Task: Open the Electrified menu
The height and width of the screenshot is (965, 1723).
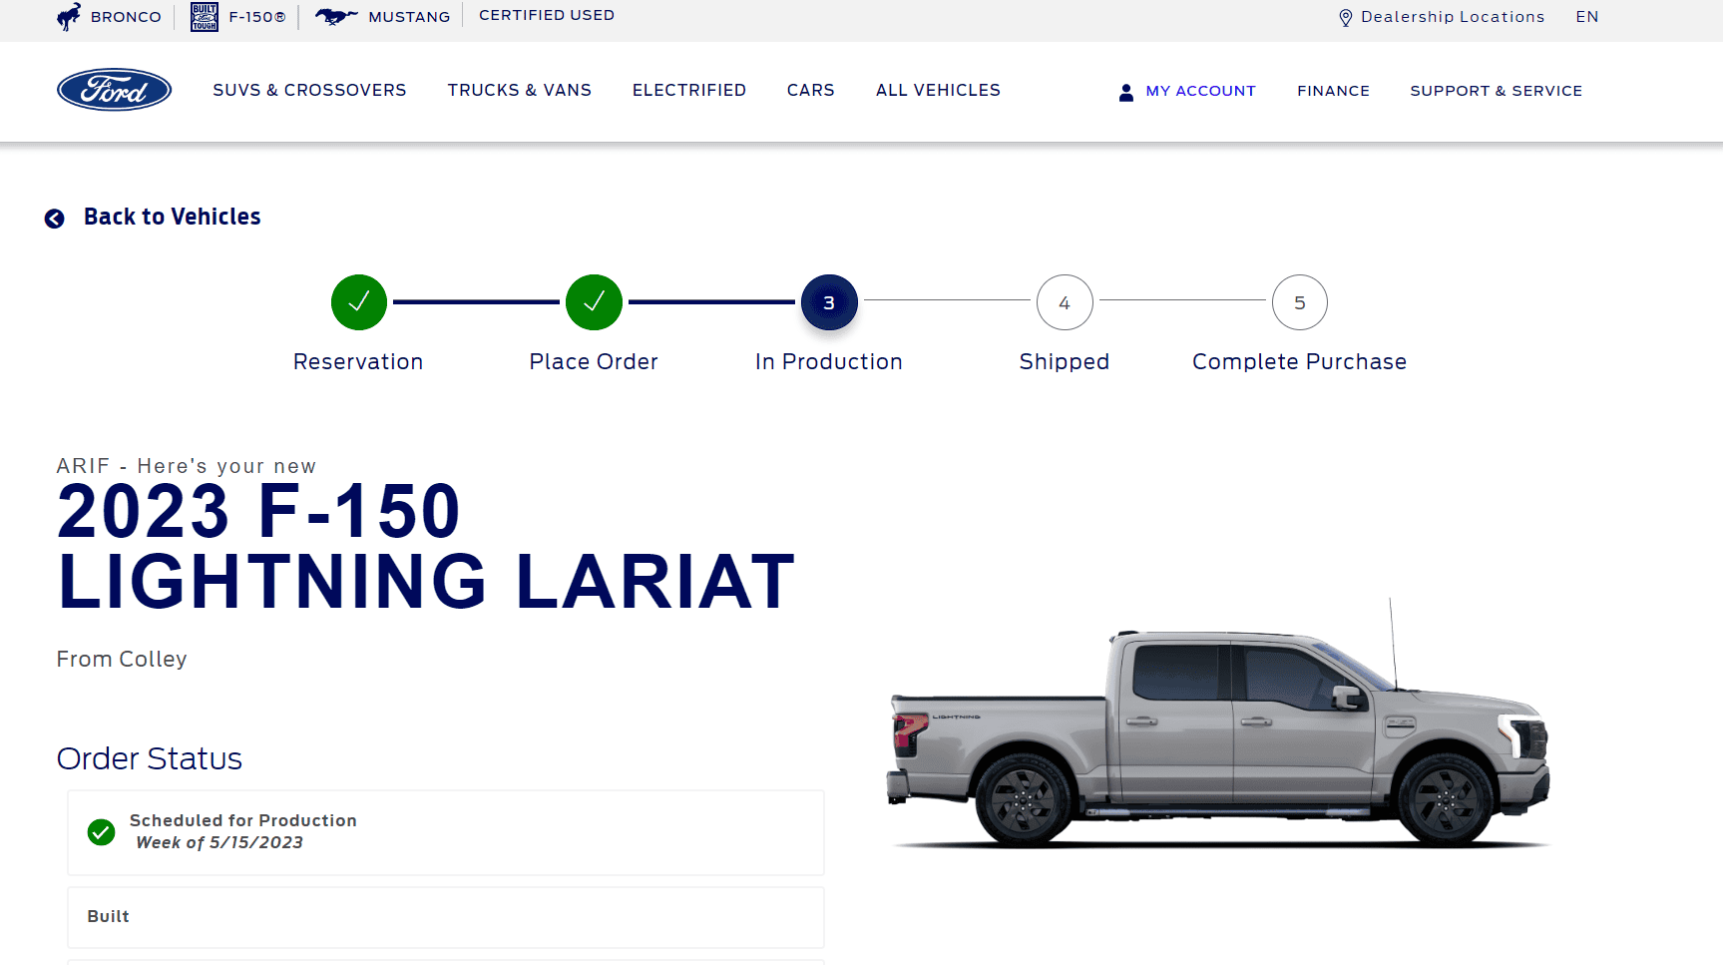Action: click(688, 91)
